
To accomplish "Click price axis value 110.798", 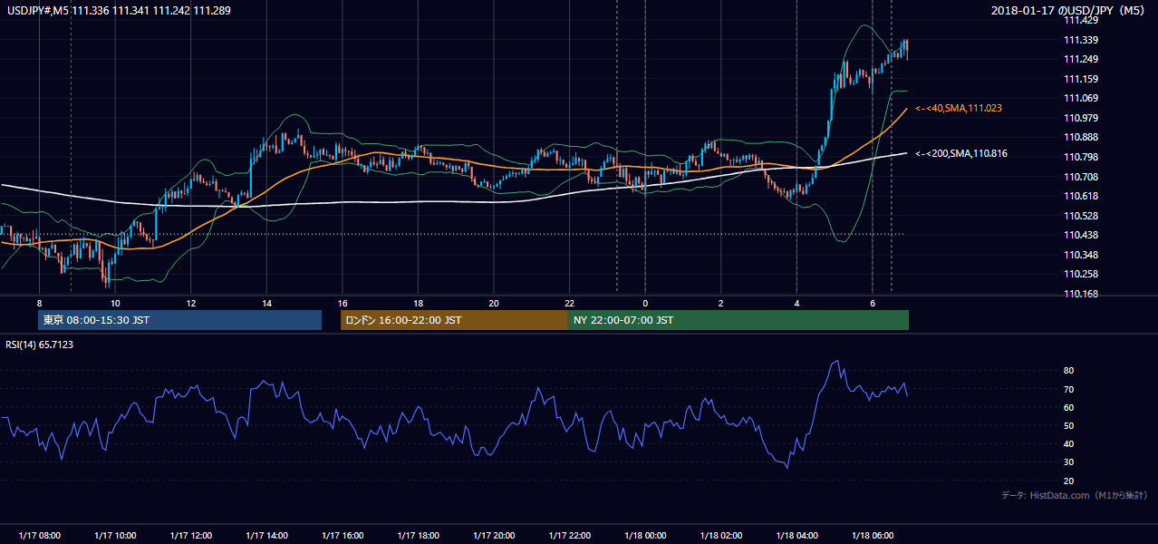I will tap(1081, 157).
